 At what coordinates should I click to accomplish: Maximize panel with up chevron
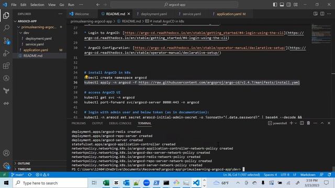click(x=322, y=123)
